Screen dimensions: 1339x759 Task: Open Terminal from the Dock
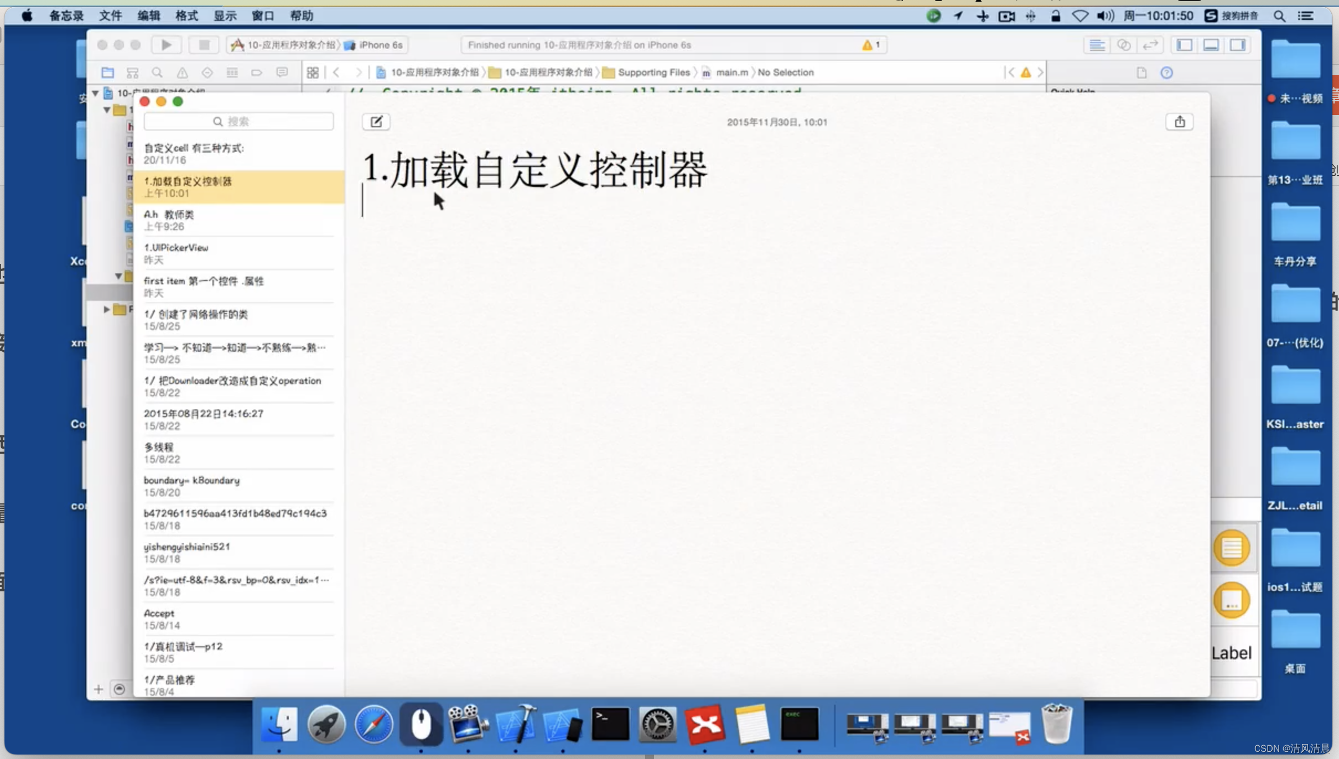(610, 724)
